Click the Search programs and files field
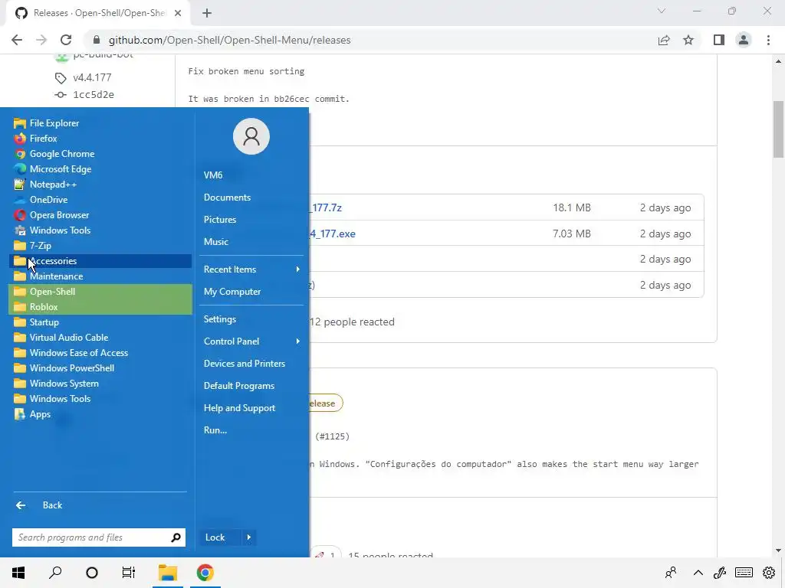785x588 pixels. coord(91,537)
